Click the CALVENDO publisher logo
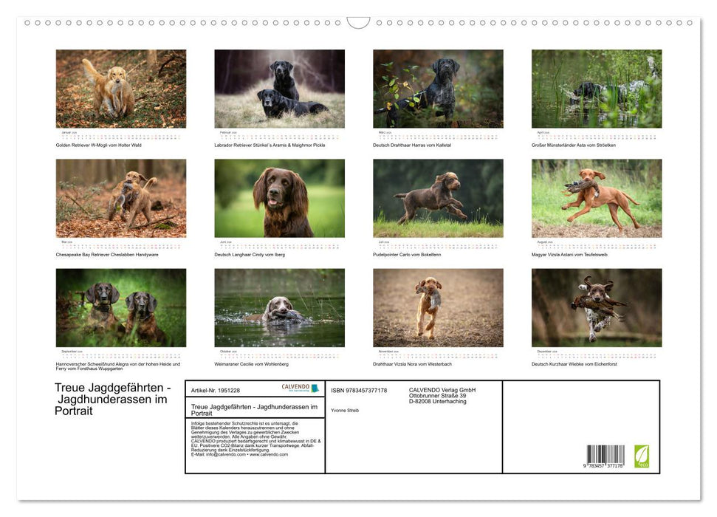This screenshot has width=717, height=517. tap(295, 388)
